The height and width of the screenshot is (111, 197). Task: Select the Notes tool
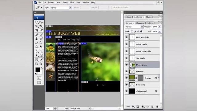(x=37, y=60)
